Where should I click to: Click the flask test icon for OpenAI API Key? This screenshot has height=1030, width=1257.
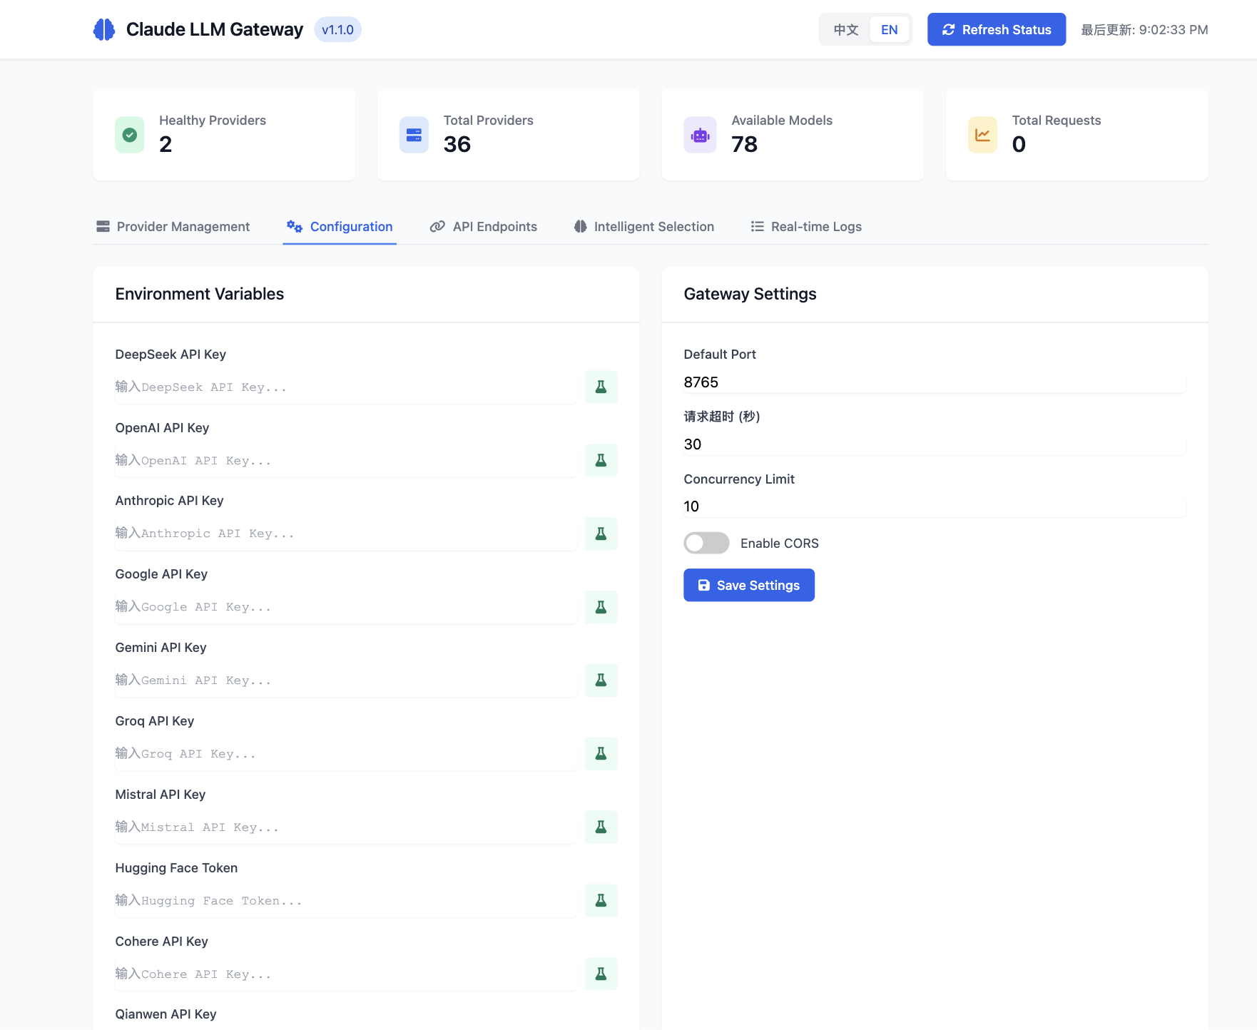[601, 460]
